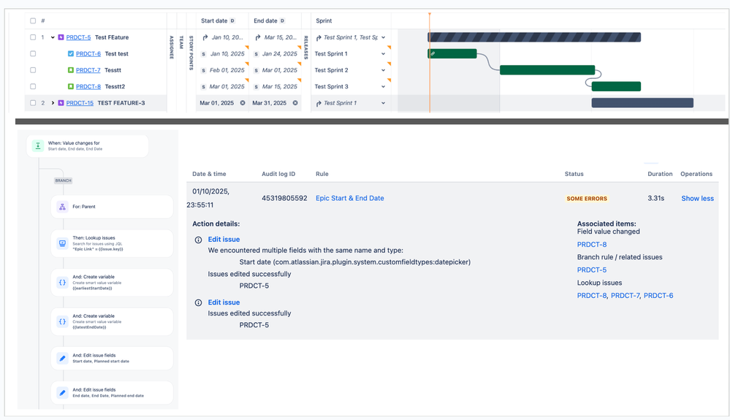Open the Epic Start & End Date rule
The image size is (730, 420).
coord(349,198)
